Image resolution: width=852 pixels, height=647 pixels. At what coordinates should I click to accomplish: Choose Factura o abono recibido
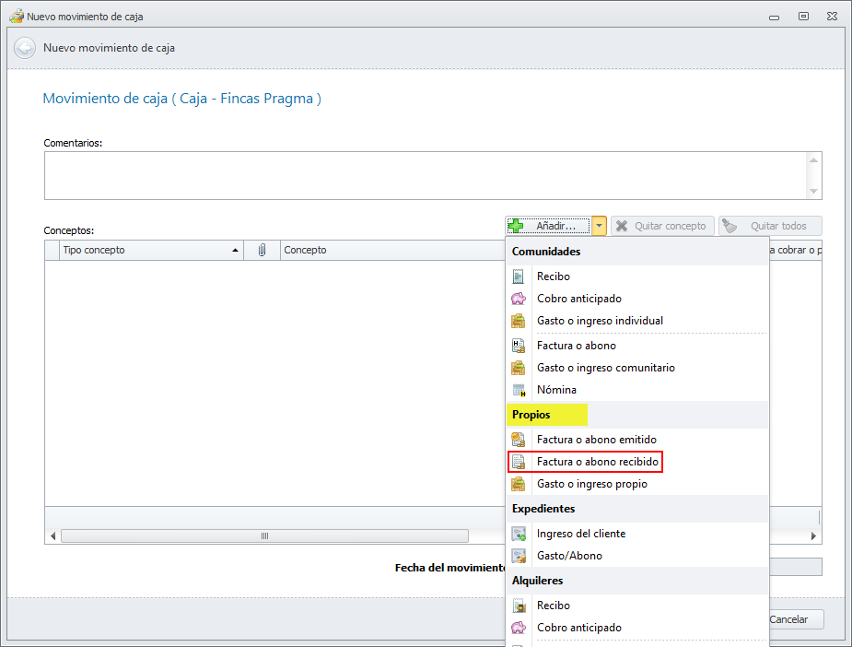(x=637, y=462)
